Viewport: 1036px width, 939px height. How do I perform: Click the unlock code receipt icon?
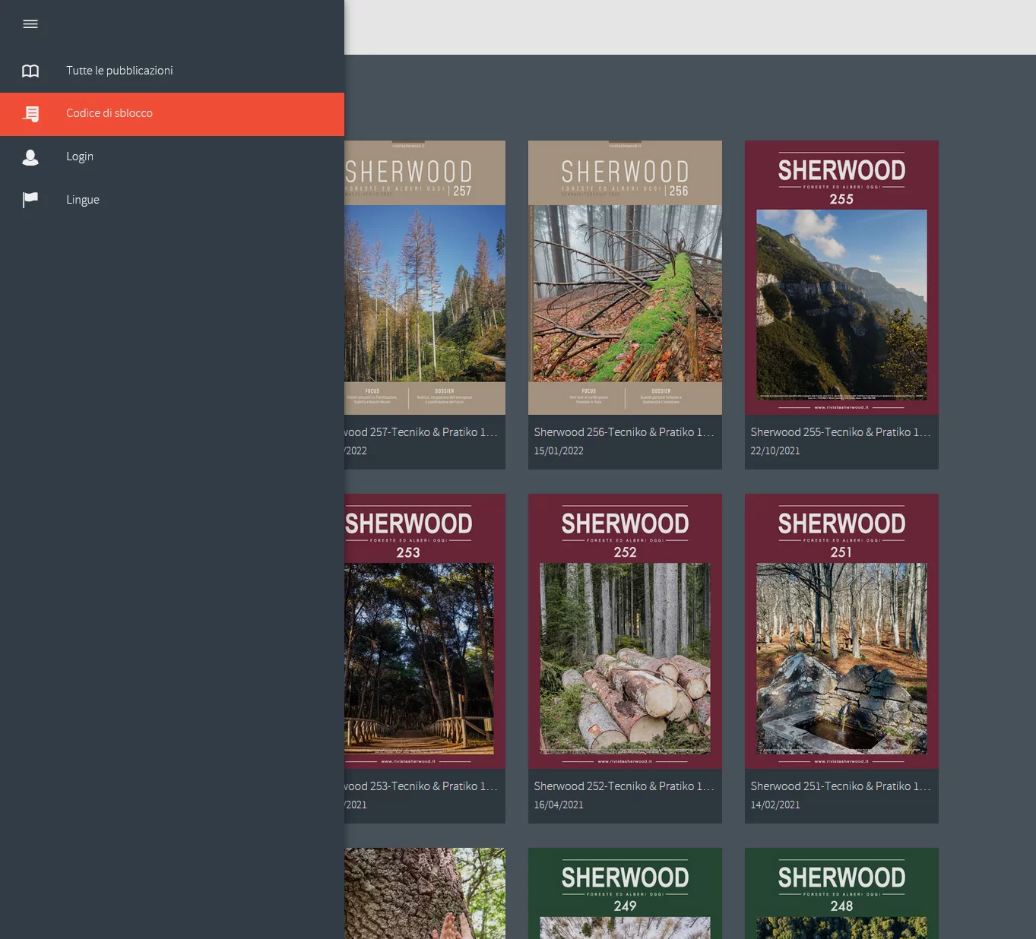click(30, 114)
